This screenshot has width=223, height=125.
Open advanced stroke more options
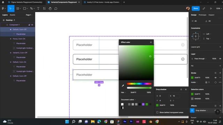(220, 82)
